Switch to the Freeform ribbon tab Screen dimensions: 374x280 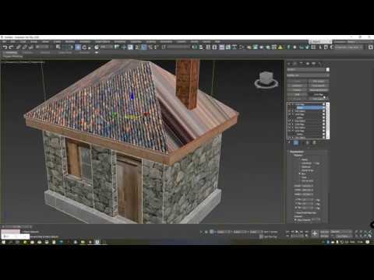pos(27,53)
